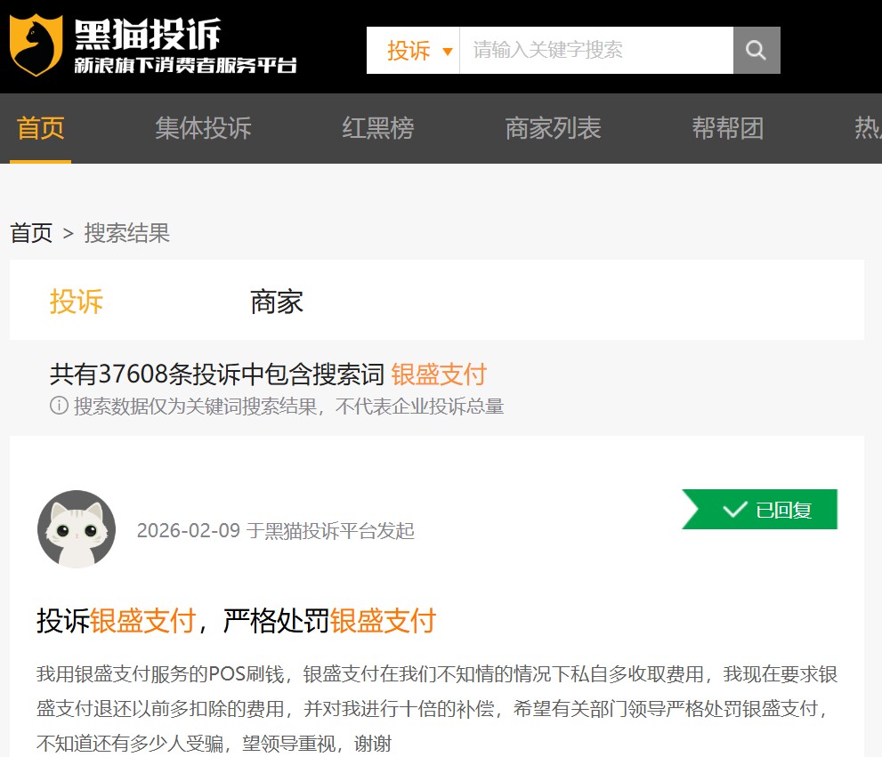
Task: Click the complaint text starting 我用银盛支付服务的POS刷钱
Action: 437,709
